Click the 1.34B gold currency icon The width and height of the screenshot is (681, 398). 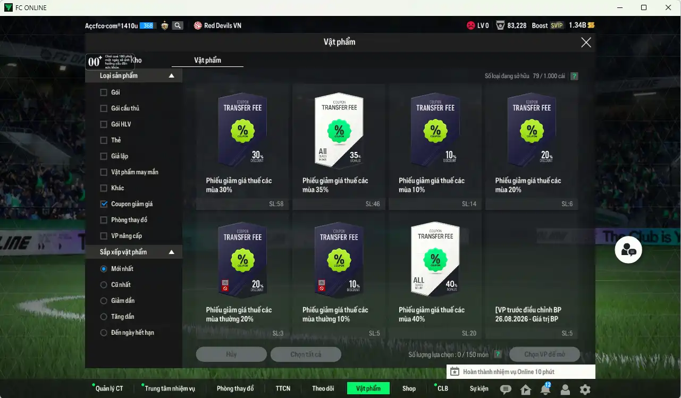tap(591, 26)
